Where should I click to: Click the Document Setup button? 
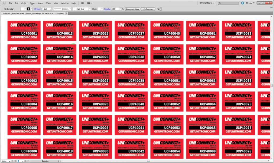(x=133, y=9)
